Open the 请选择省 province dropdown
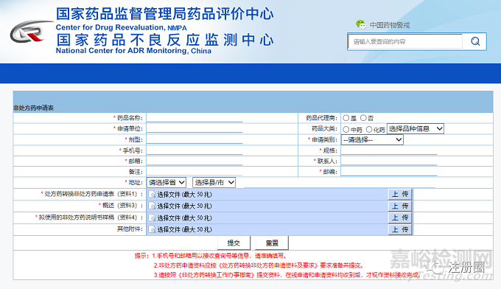 [167, 183]
